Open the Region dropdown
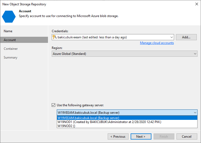 [124, 54]
